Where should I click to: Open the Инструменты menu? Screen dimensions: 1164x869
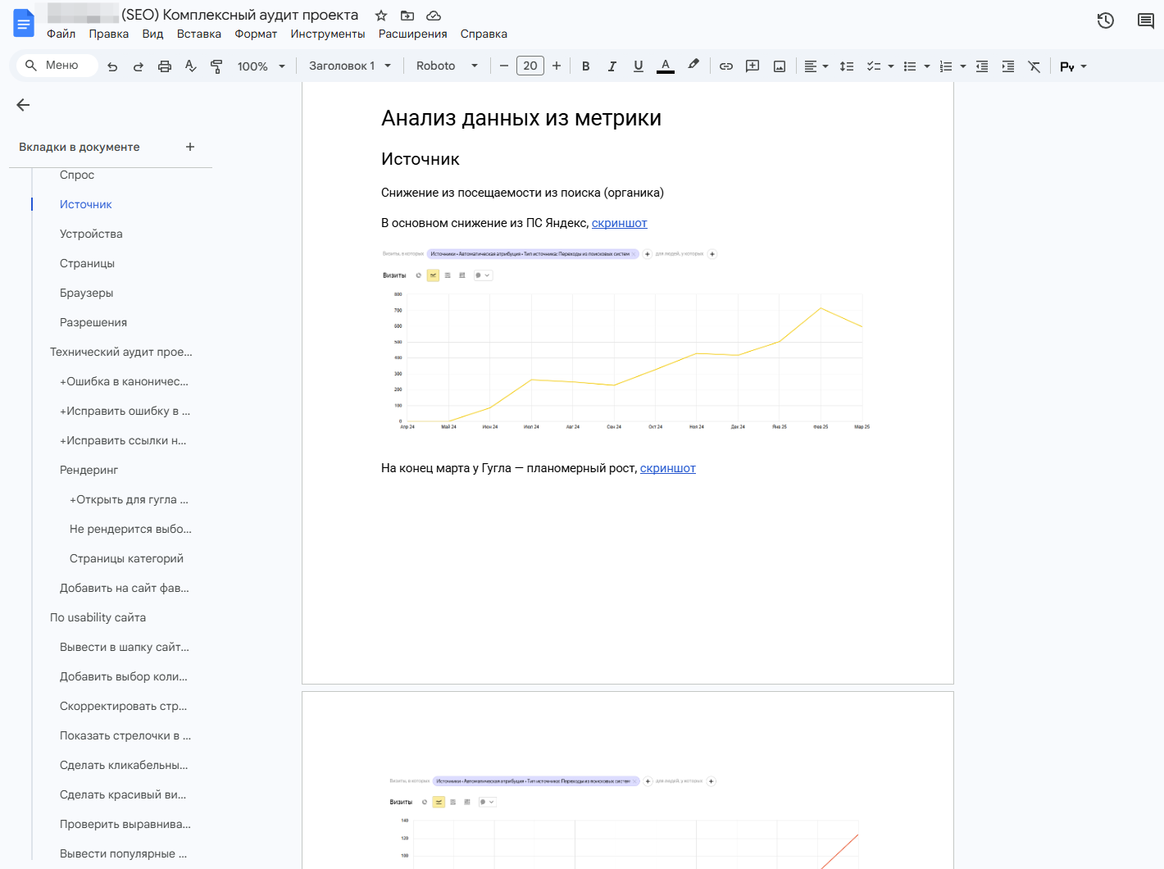click(327, 34)
